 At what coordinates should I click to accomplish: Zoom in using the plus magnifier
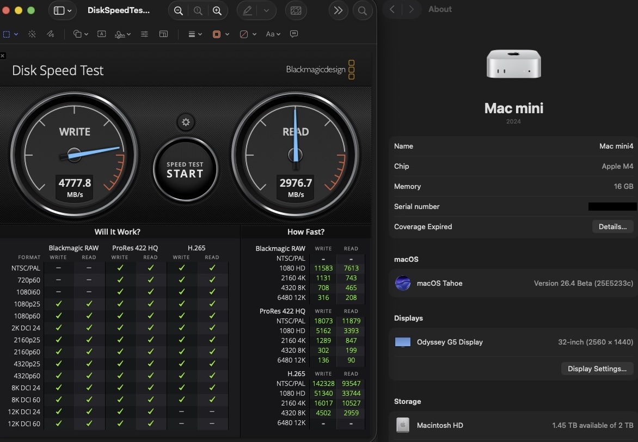(217, 10)
